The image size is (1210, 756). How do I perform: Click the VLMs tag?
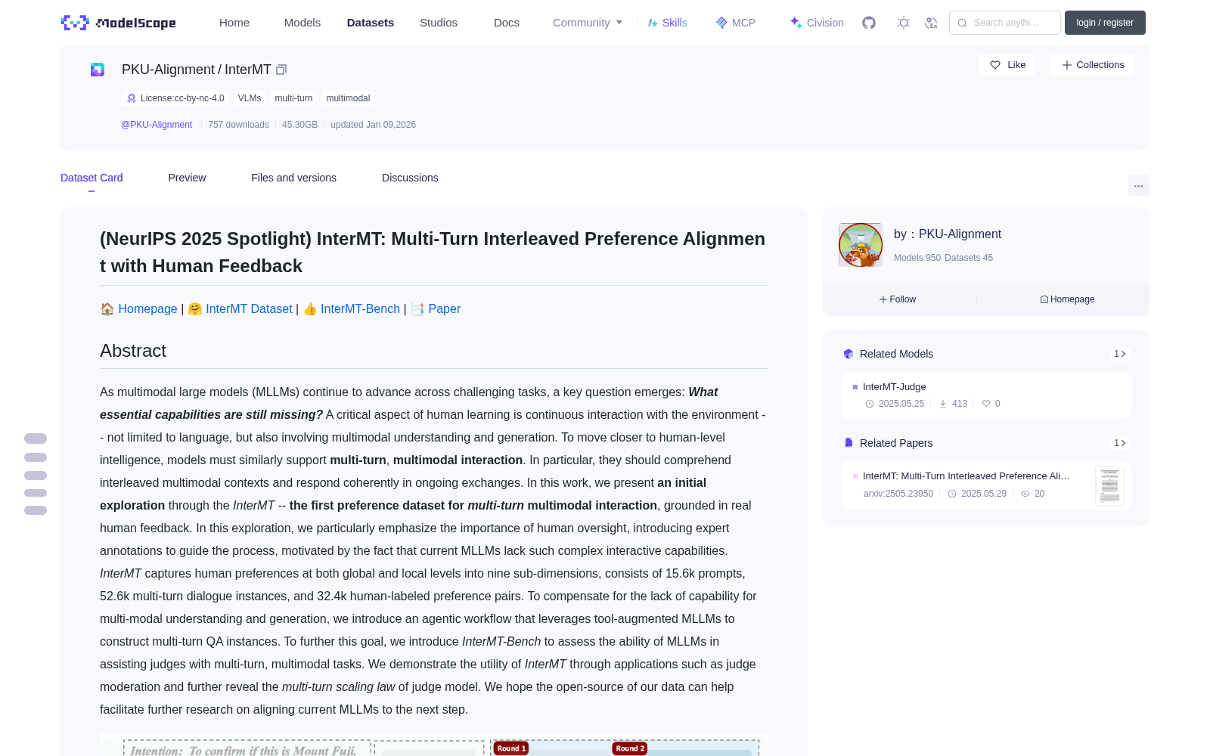(250, 98)
